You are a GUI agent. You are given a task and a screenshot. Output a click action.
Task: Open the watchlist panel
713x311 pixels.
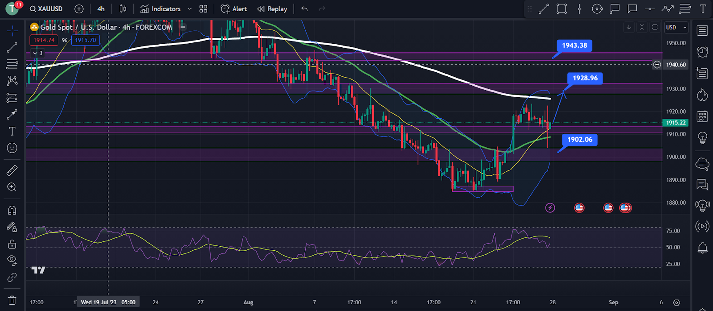click(702, 30)
